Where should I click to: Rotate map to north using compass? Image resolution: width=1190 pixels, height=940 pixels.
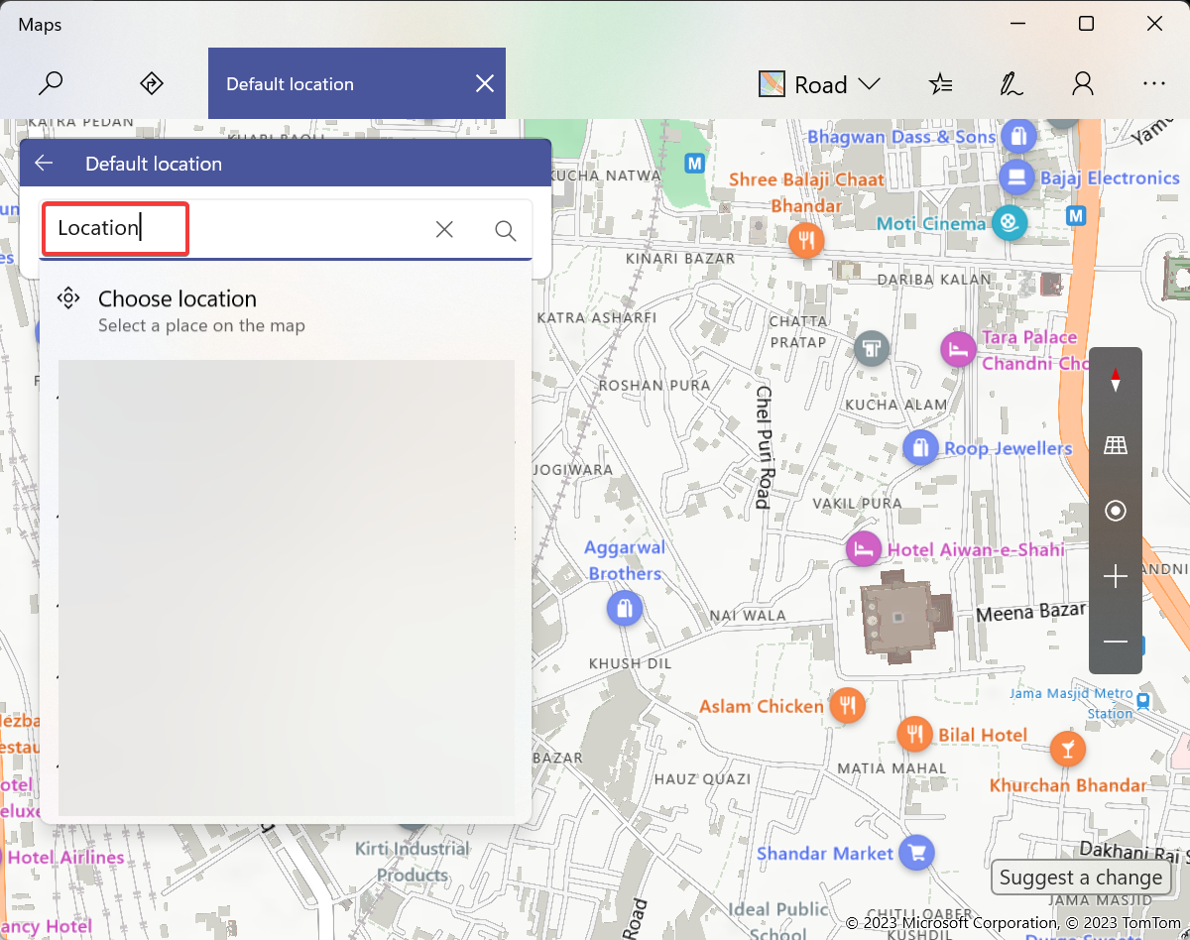tap(1116, 380)
